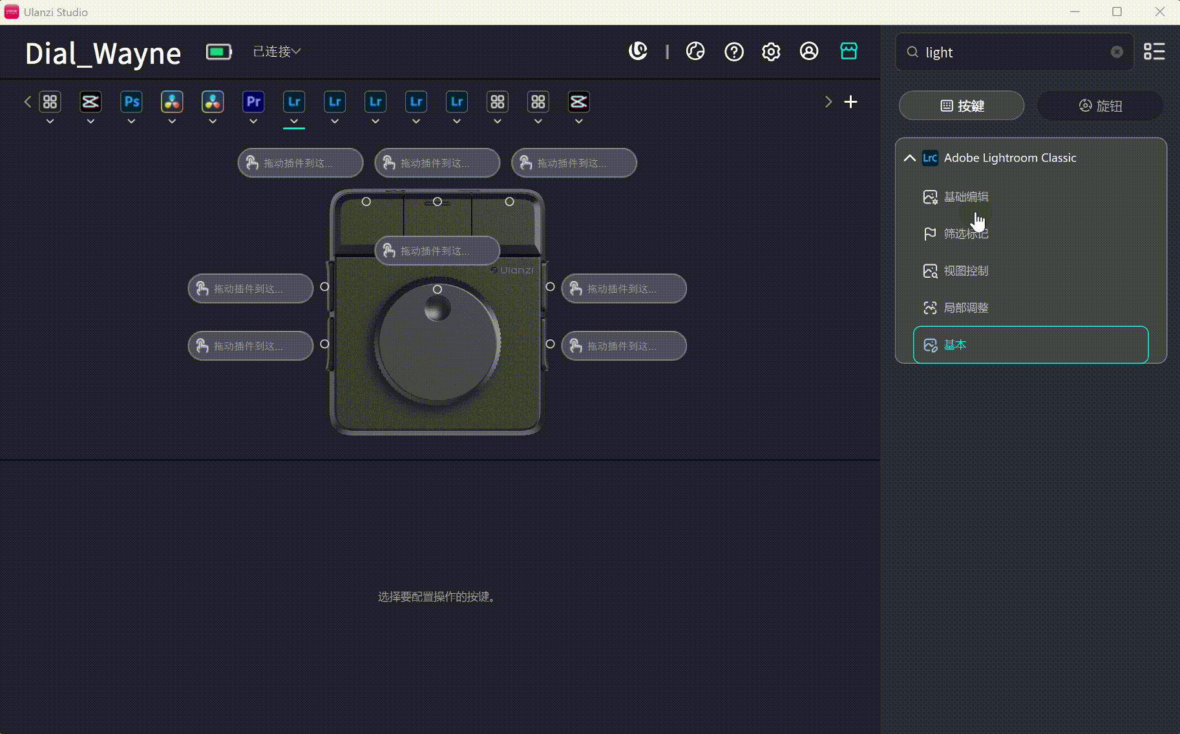The image size is (1180, 734).
Task: Collapse the Adobe Lightroom Classic group
Action: coord(909,158)
